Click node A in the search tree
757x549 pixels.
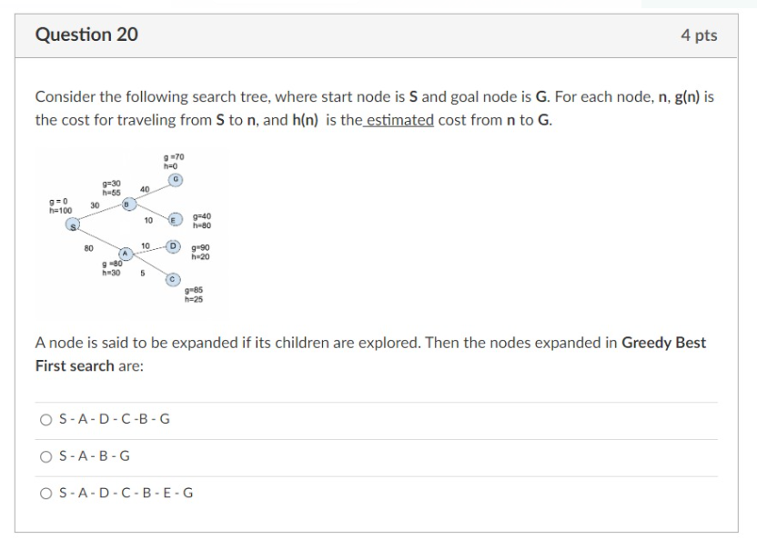(x=126, y=254)
